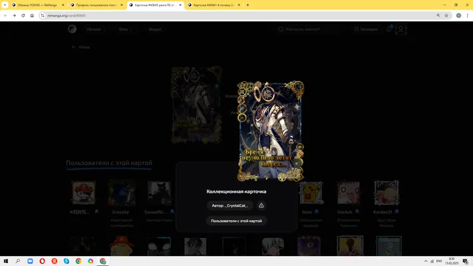Viewport: 473px width, 266px height.
Task: Open the Windows action center icon
Action: (x=466, y=261)
